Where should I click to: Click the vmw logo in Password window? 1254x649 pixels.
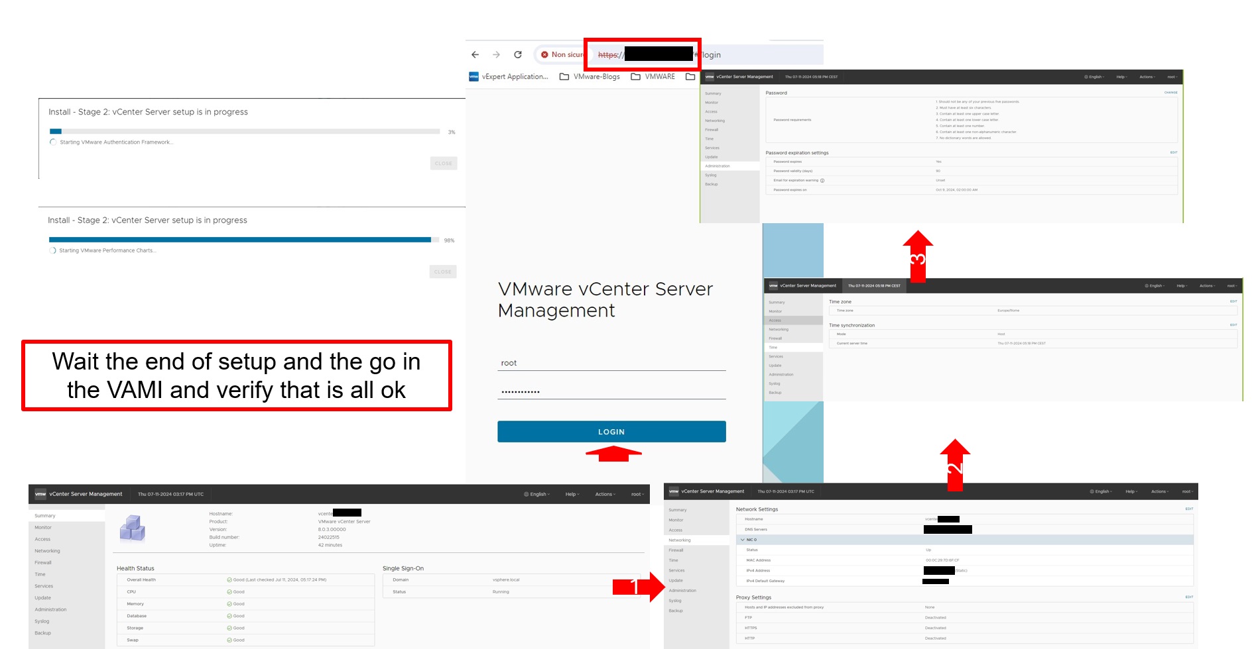click(x=710, y=77)
